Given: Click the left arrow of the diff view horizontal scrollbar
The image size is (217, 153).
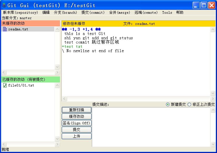Looking at the screenshot, I should pos(64,99).
